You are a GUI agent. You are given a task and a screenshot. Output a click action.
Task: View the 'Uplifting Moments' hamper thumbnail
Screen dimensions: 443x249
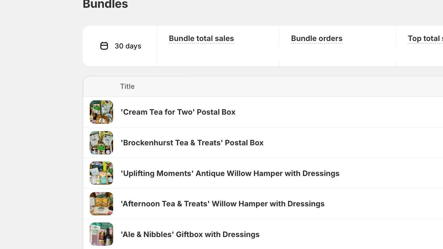click(x=101, y=173)
